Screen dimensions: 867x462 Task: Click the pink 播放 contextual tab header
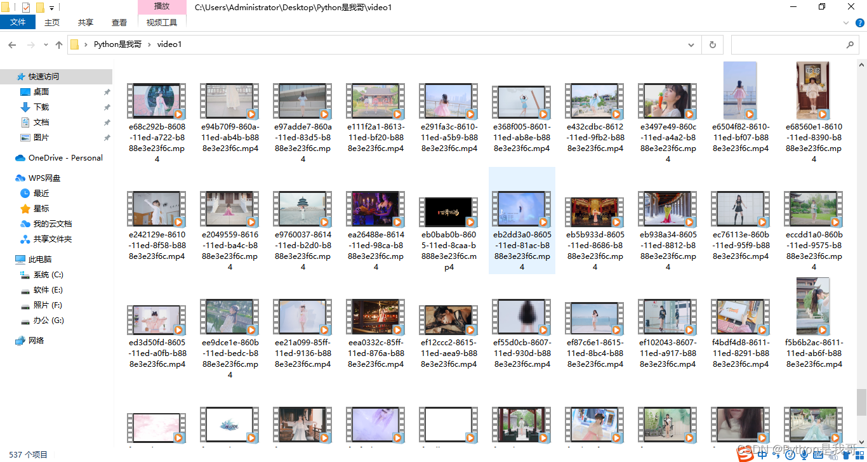[x=162, y=6]
